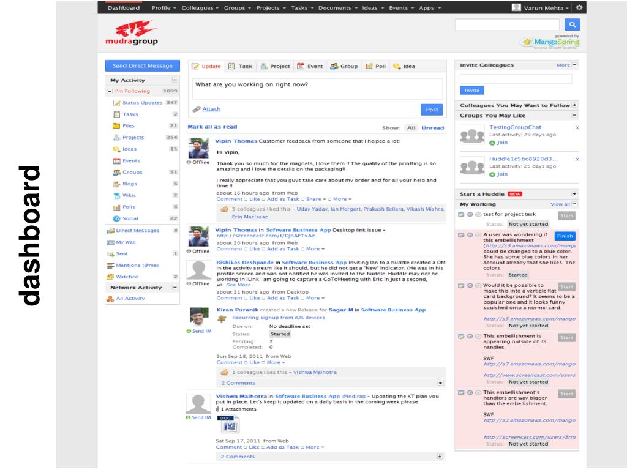Collapse Groups You May Like panel
Screen dimensions: 627x470
(574, 115)
